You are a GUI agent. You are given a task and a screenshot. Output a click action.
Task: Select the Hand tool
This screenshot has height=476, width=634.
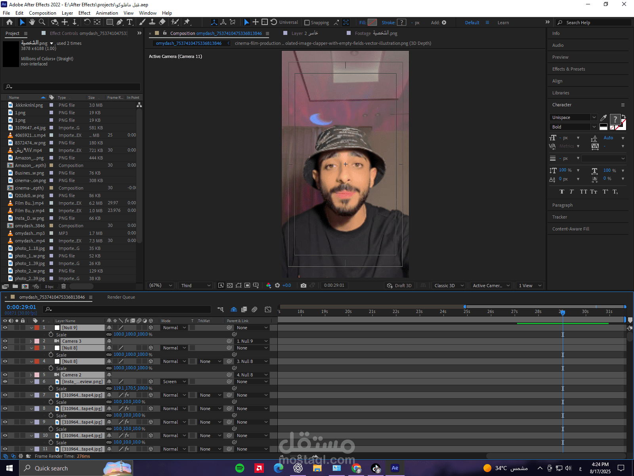(32, 22)
